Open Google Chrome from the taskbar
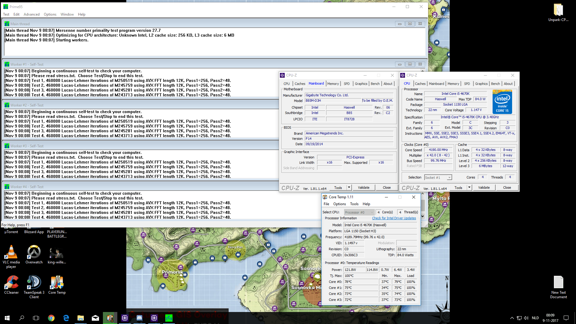 coord(51,318)
